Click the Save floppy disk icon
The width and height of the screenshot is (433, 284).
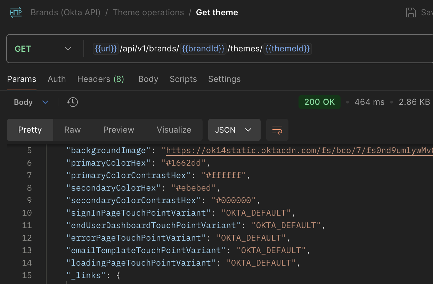(411, 12)
